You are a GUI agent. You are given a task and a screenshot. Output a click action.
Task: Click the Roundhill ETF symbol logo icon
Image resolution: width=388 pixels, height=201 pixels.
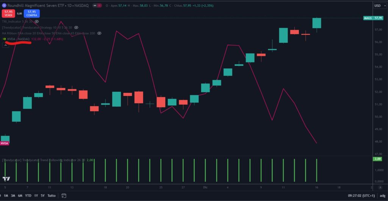4,6
